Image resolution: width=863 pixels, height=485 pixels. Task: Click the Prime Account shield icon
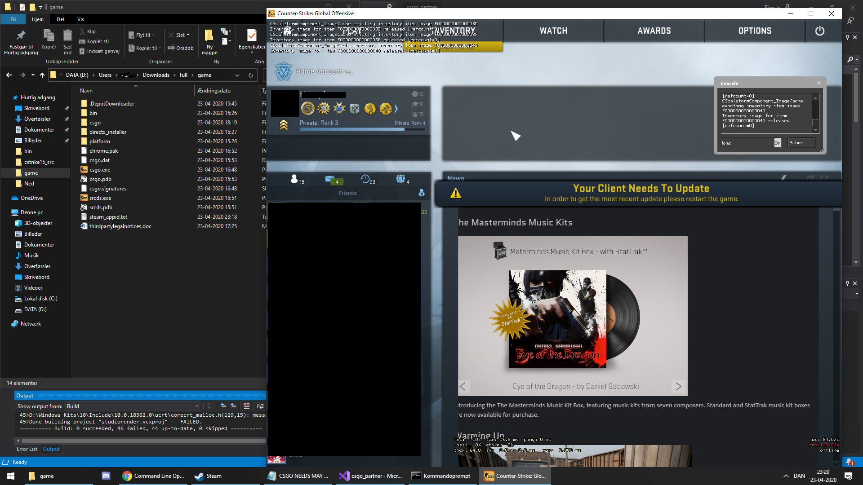[284, 71]
